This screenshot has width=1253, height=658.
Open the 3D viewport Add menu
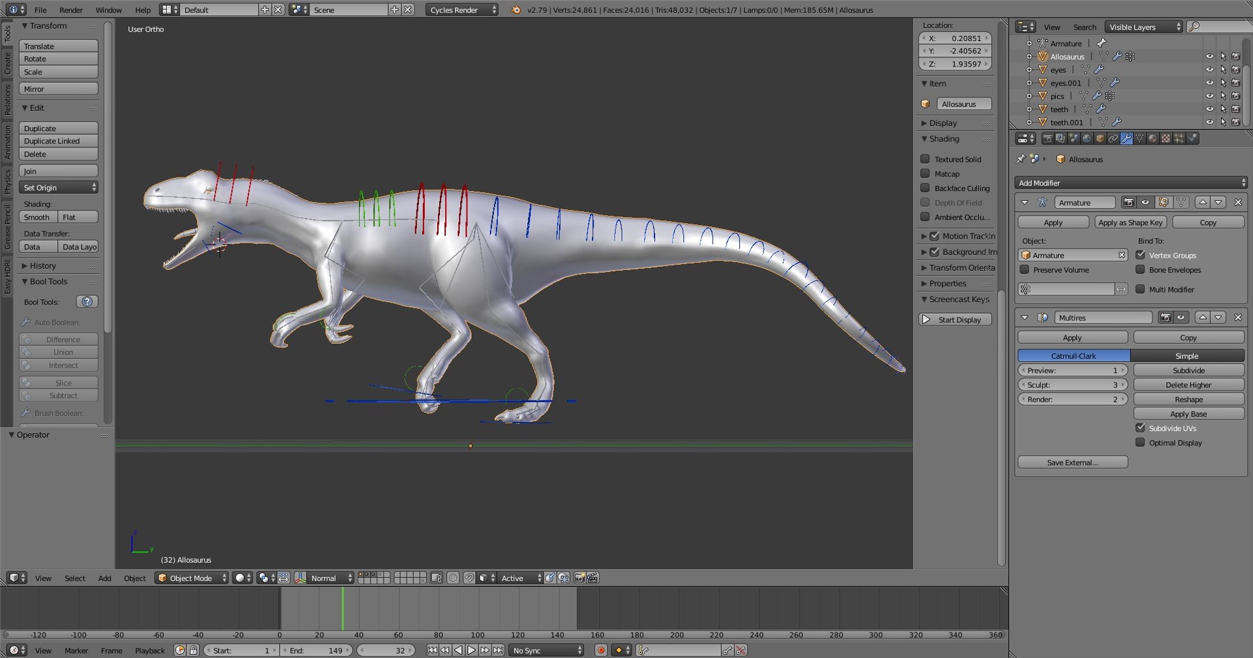[104, 578]
